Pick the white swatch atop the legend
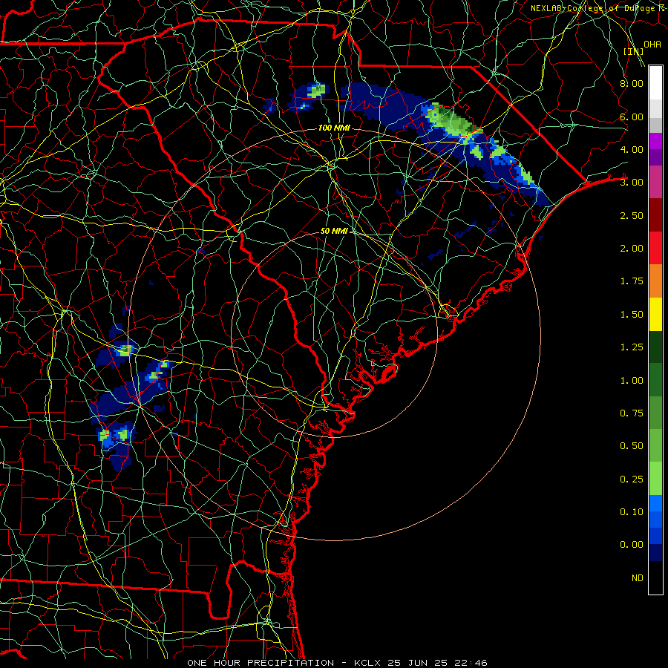The width and height of the screenshot is (668, 668). click(655, 82)
